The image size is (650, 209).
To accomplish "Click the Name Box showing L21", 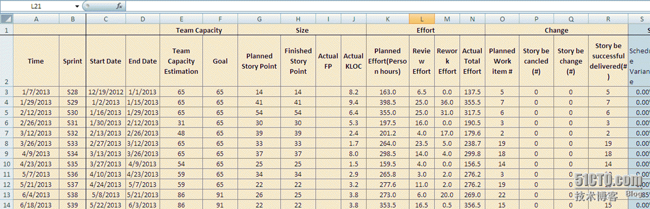I will click(x=37, y=7).
